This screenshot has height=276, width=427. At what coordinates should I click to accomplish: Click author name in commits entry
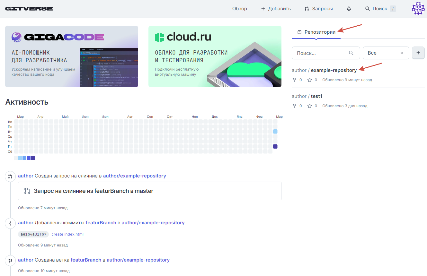click(x=26, y=223)
